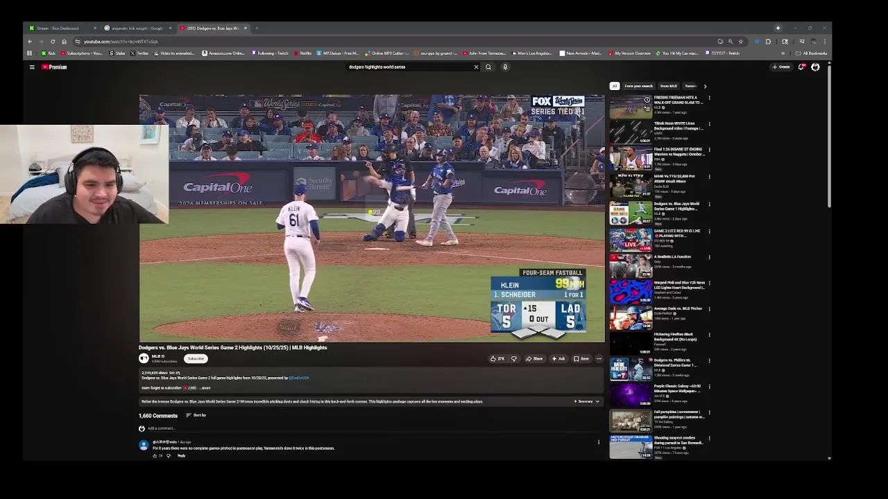Reply to the first comment
Screen dimensions: 888x499
coord(181,456)
